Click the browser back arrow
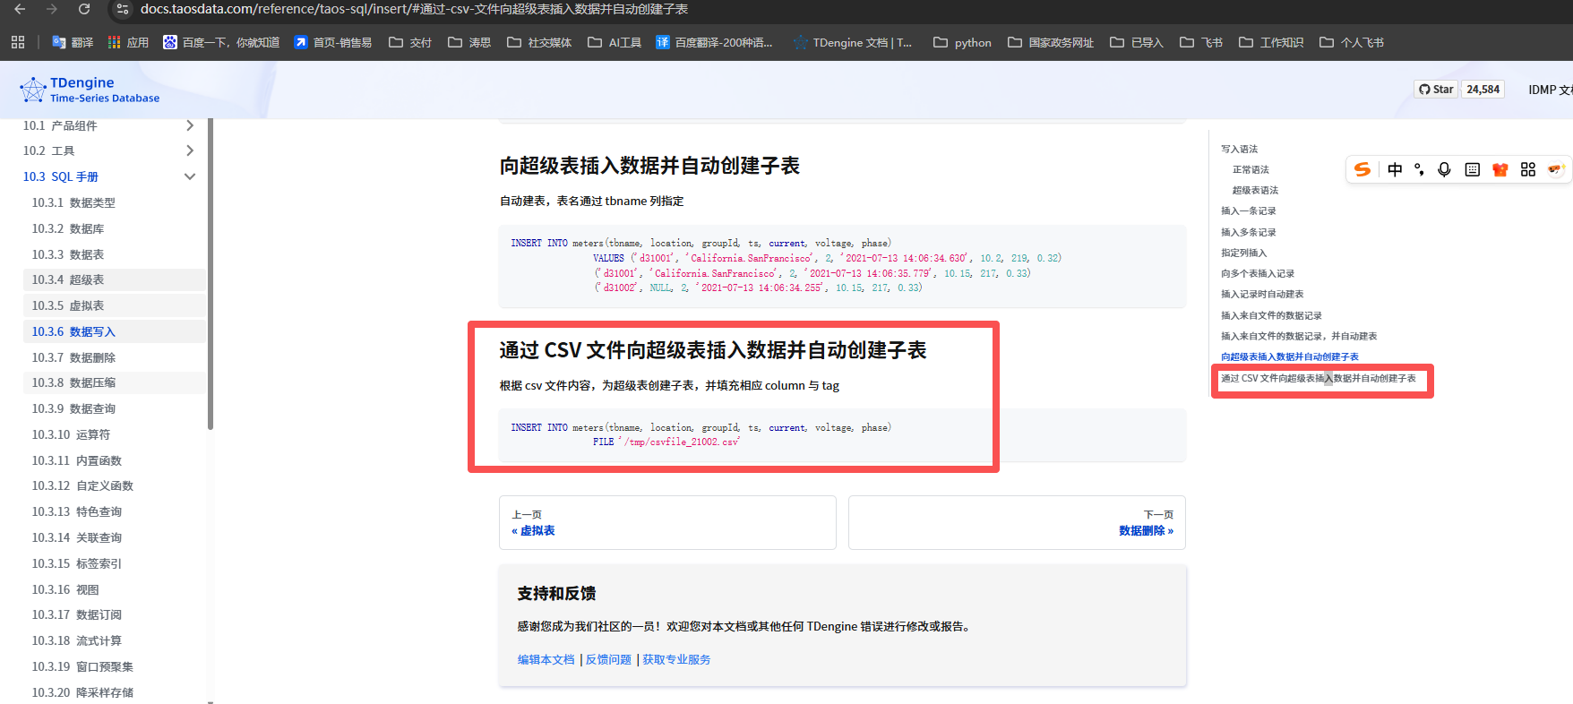 pyautogui.click(x=20, y=9)
